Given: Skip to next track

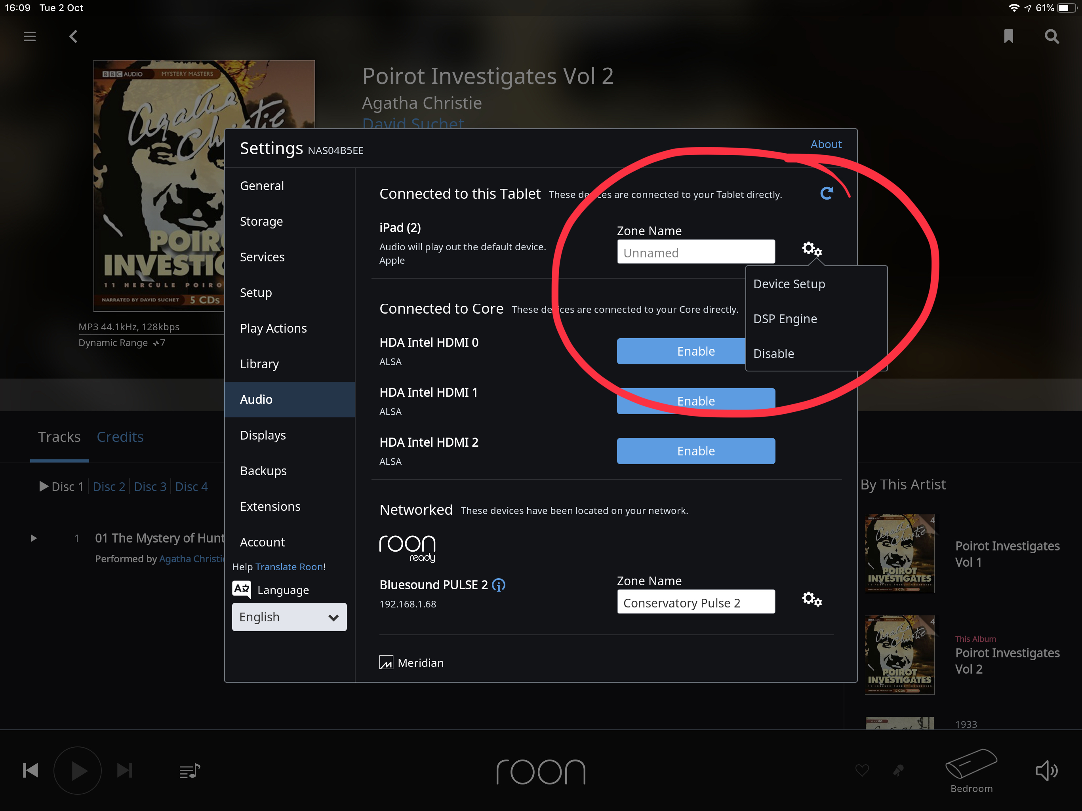Looking at the screenshot, I should pos(124,770).
